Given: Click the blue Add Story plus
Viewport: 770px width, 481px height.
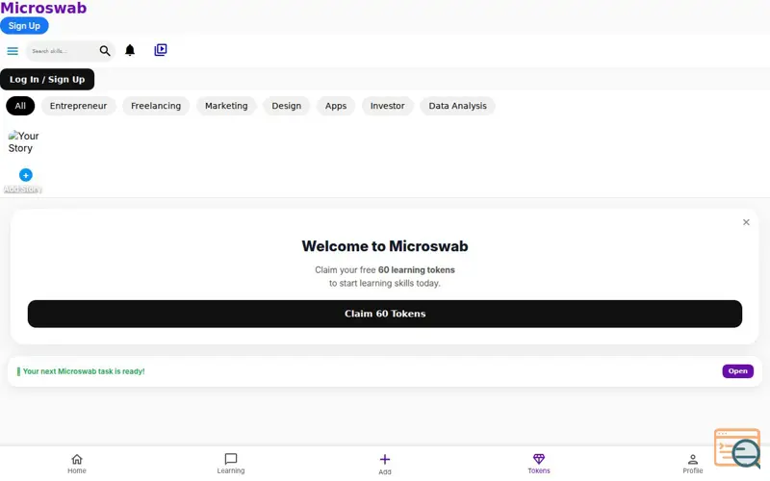Looking at the screenshot, I should tap(26, 175).
